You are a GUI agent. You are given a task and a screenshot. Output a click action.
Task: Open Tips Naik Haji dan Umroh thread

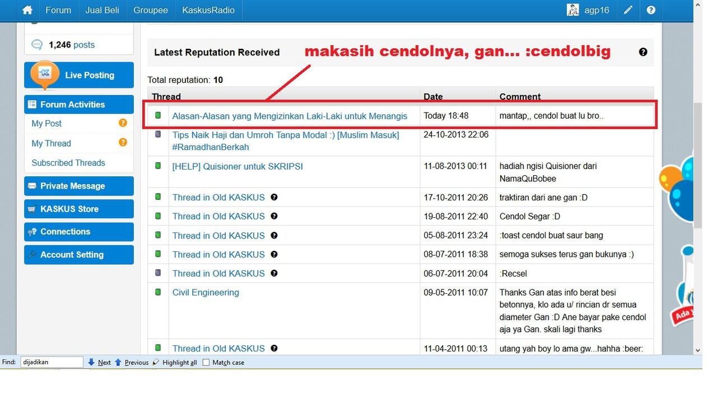coord(286,140)
